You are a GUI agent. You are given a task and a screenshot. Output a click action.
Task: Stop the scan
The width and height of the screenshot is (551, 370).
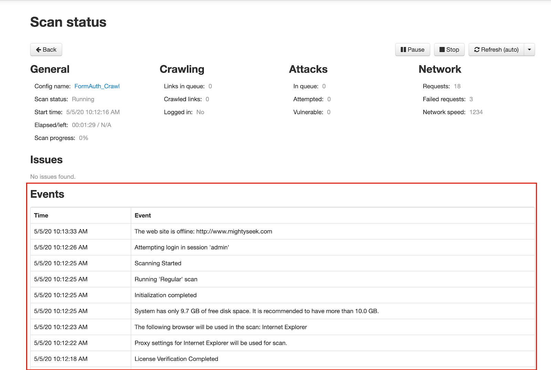pos(449,50)
